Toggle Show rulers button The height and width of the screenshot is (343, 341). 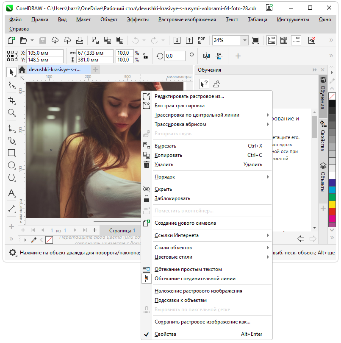click(x=272, y=40)
